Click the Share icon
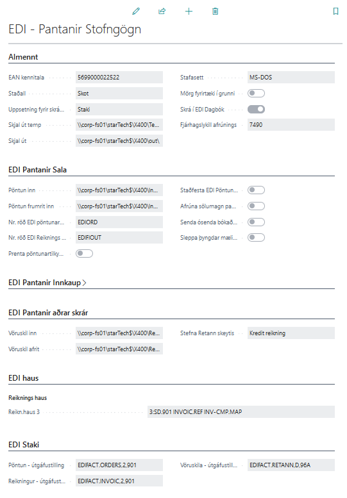347x498 pixels. 162,12
